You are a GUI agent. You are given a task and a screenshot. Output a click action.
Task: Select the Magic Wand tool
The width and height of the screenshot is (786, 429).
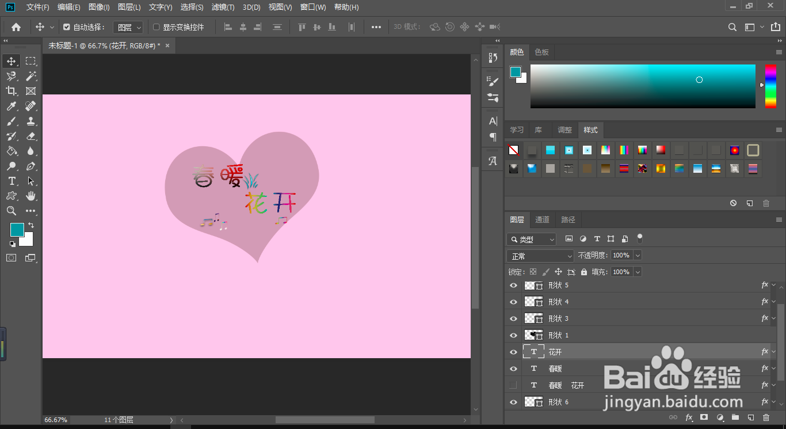(x=30, y=76)
